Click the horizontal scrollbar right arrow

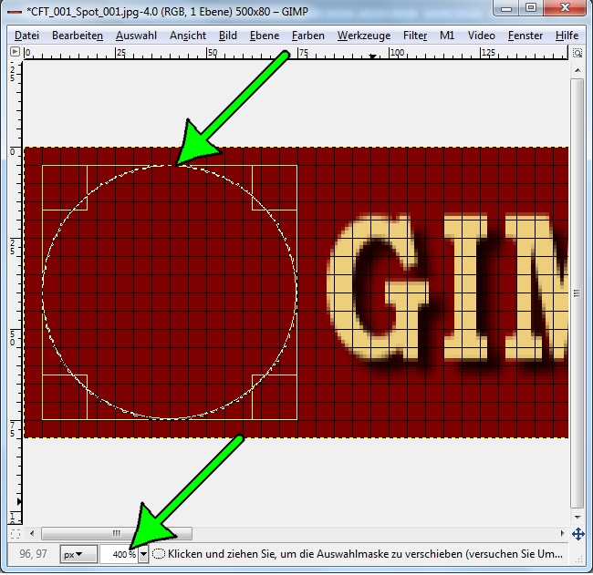tap(562, 534)
